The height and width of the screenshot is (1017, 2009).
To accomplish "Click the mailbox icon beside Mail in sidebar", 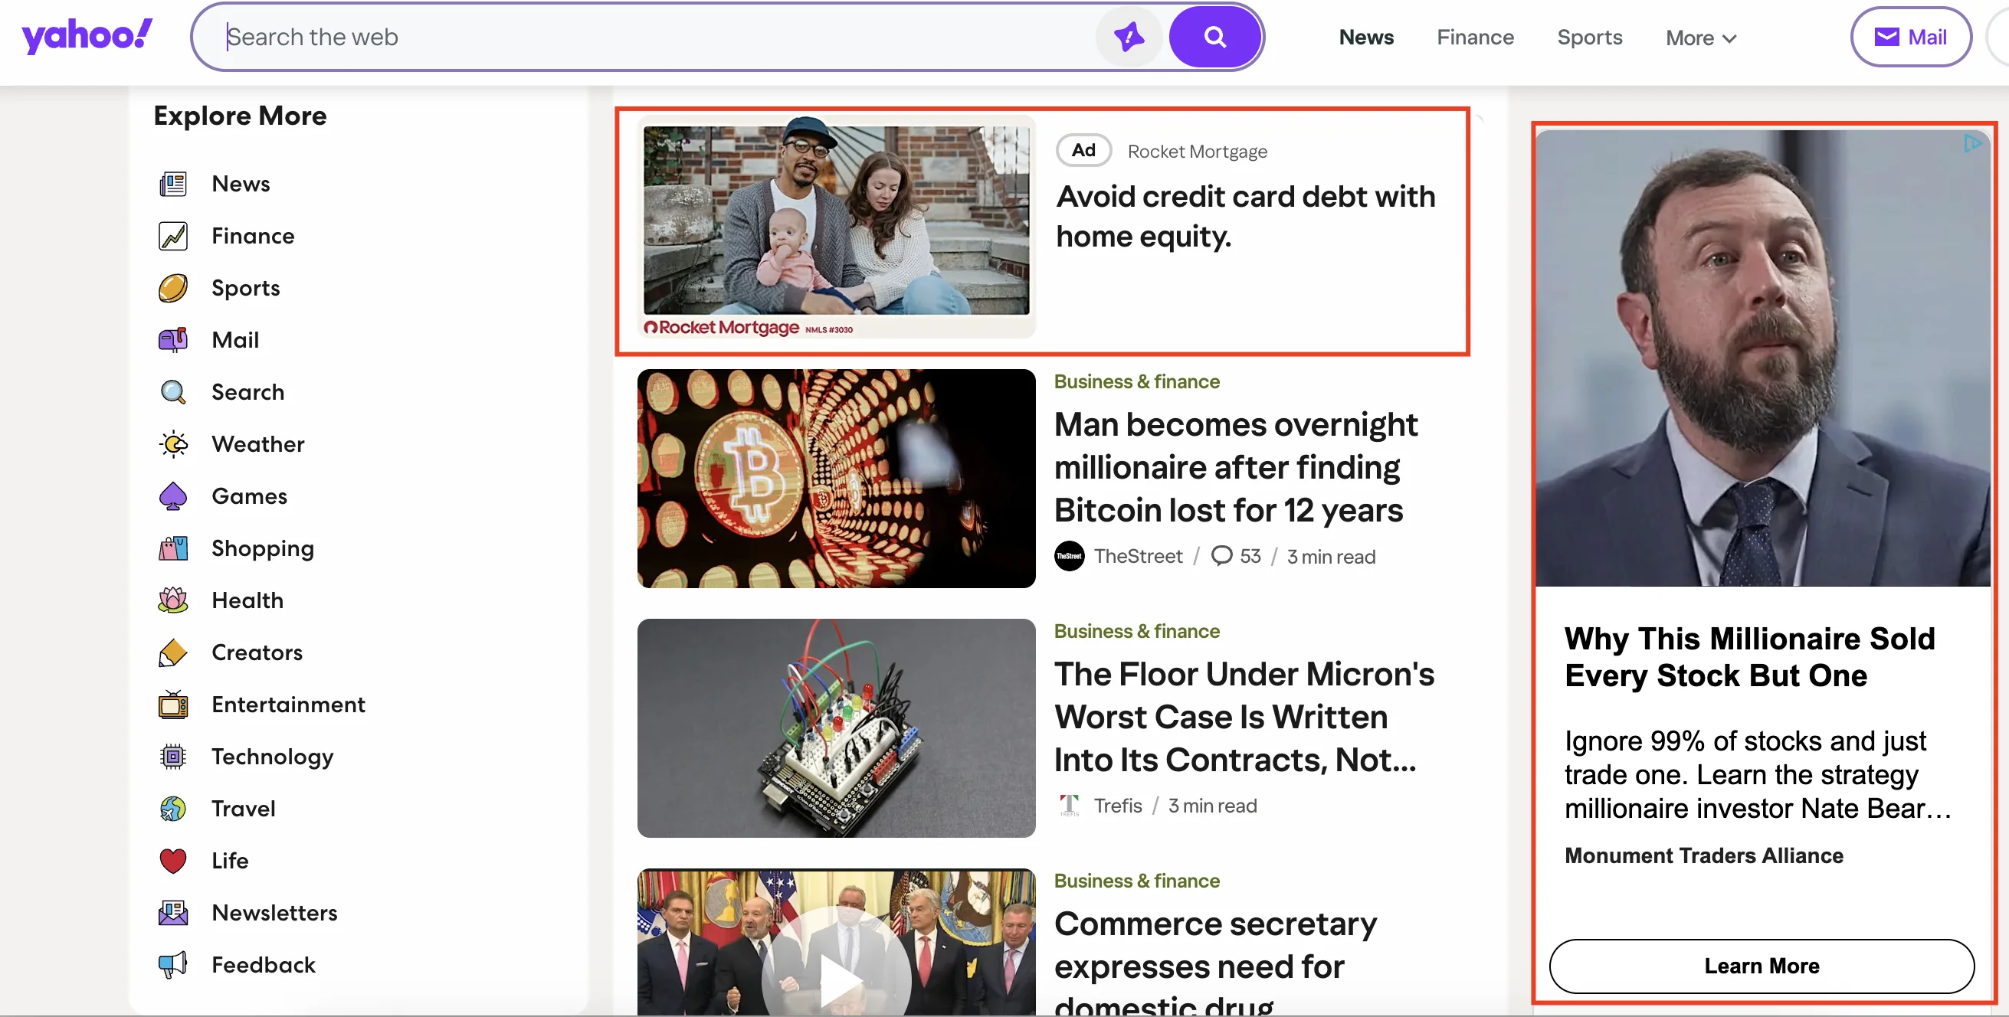I will pos(173,341).
